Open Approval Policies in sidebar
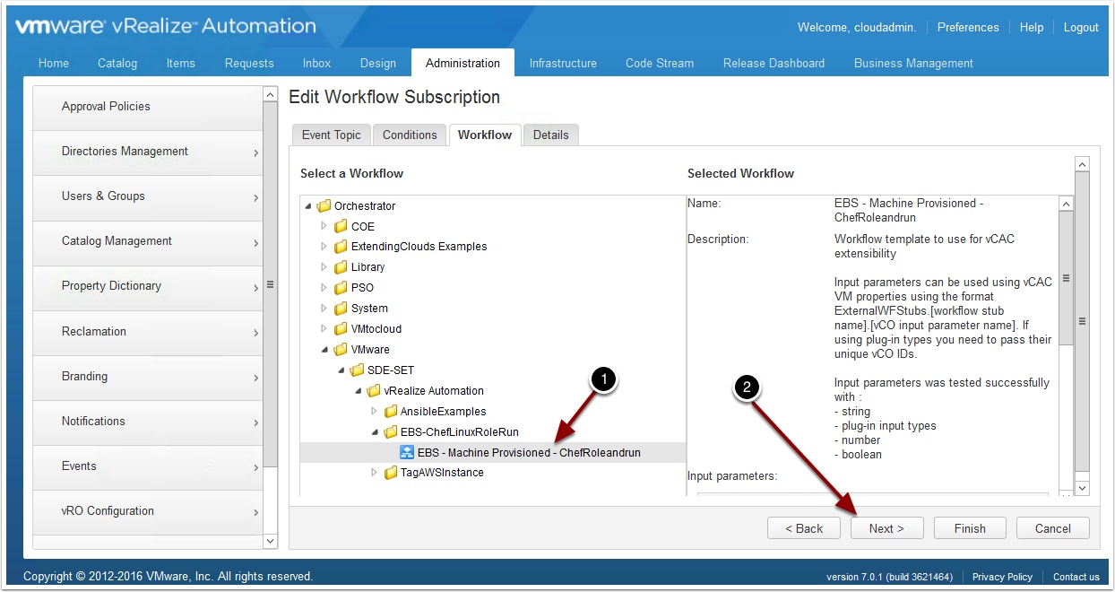 click(148, 107)
